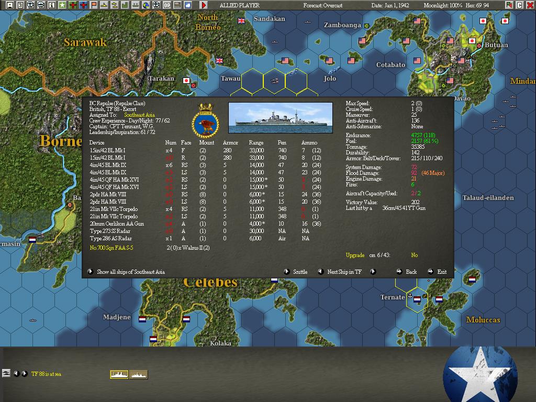This screenshot has height=402, width=536.
Task: Click the Madjene Dutch flag base
Action: 142,319
